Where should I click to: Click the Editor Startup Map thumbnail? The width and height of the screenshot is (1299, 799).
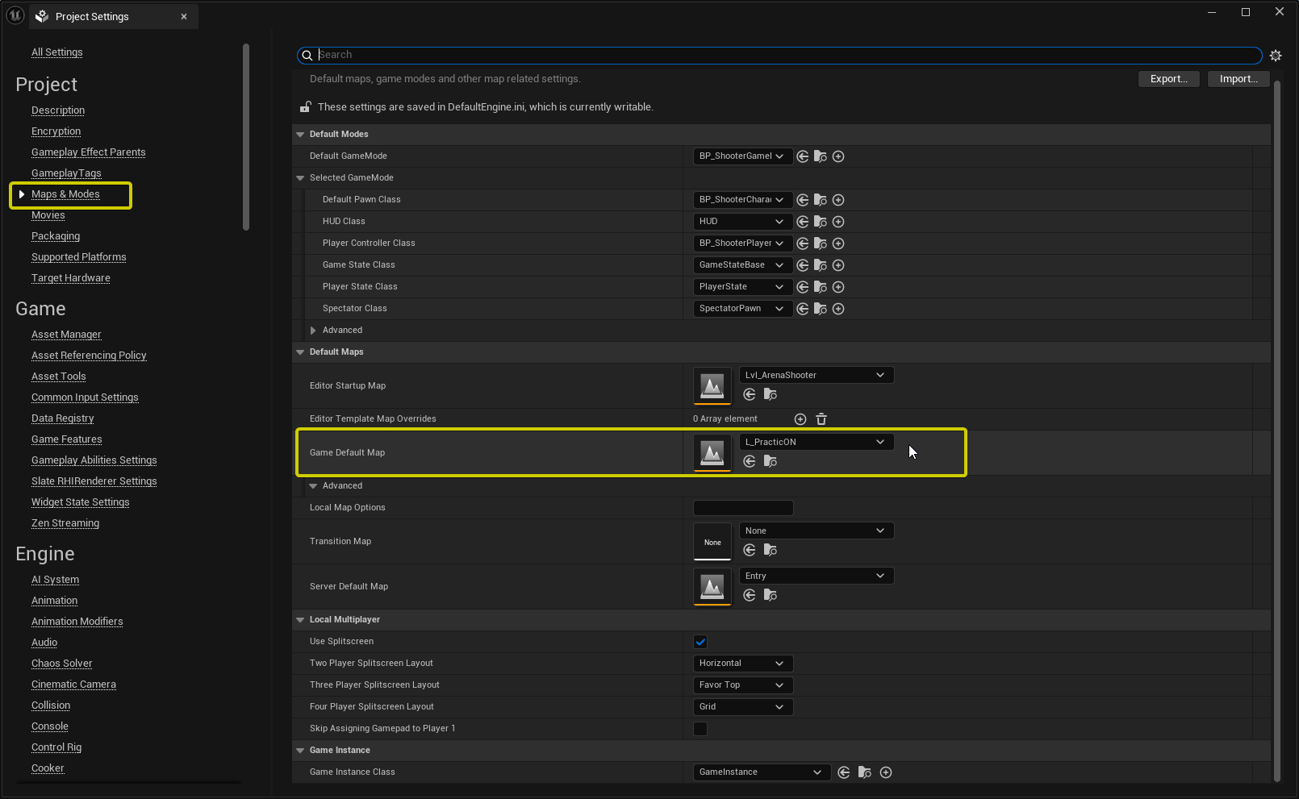(x=712, y=386)
